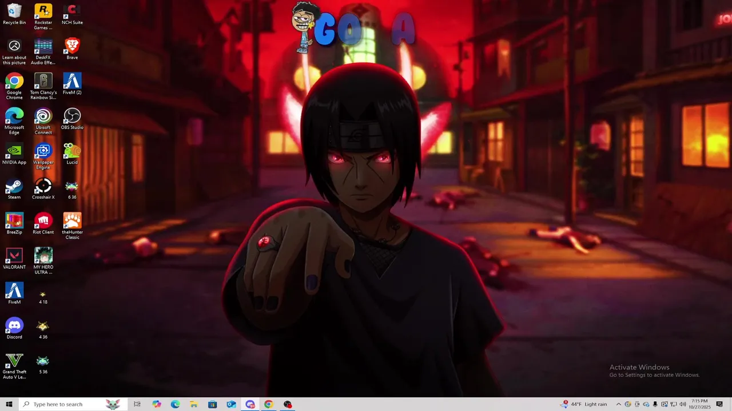Open Microsoft Store from the taskbar
The image size is (732, 411).
213,404
